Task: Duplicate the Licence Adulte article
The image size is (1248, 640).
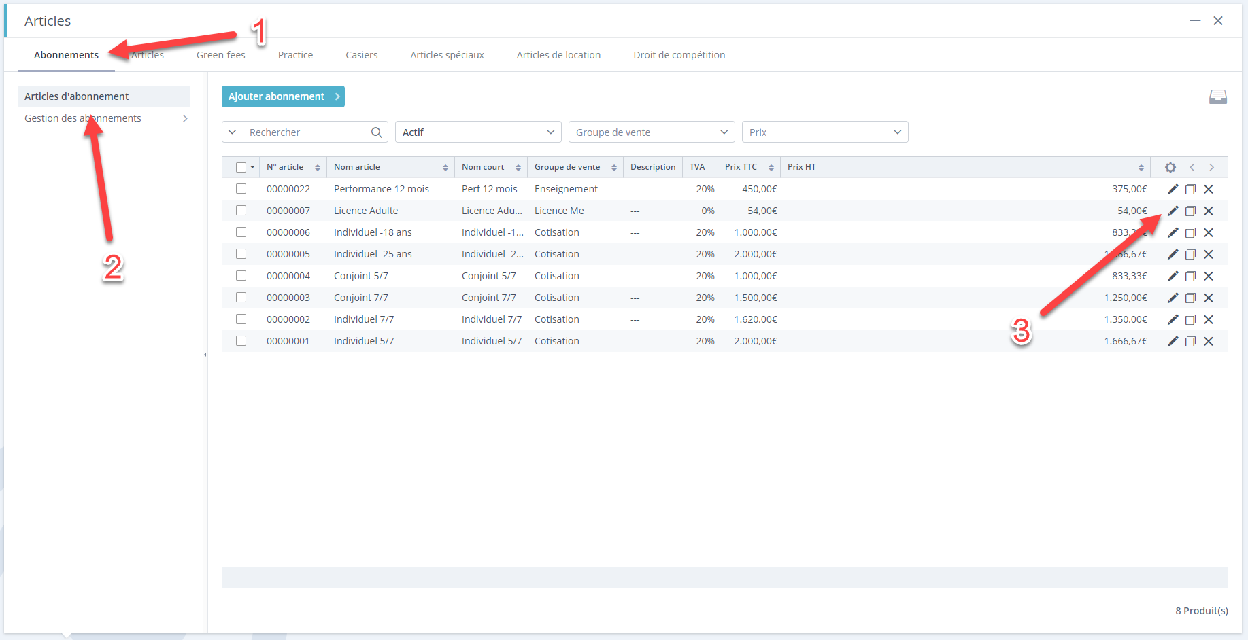Action: pyautogui.click(x=1190, y=211)
